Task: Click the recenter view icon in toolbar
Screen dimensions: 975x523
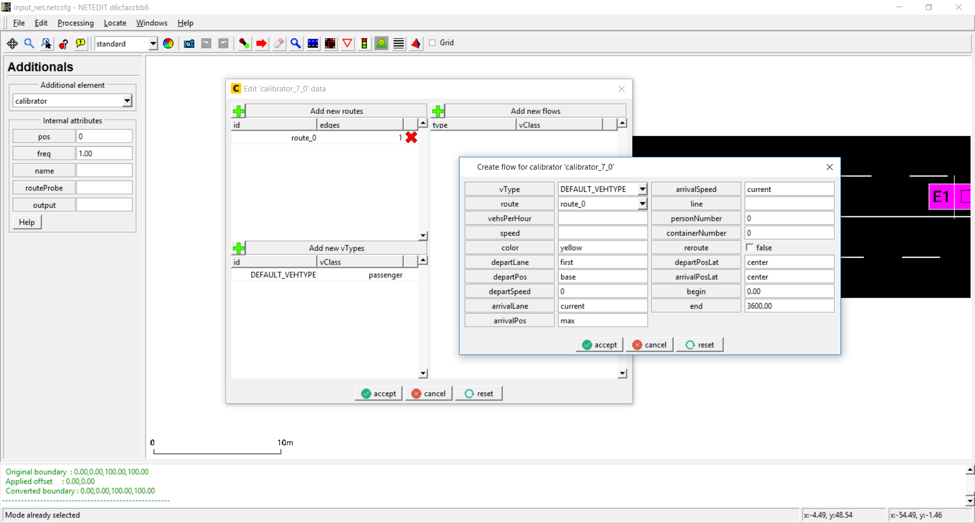Action: (x=12, y=44)
